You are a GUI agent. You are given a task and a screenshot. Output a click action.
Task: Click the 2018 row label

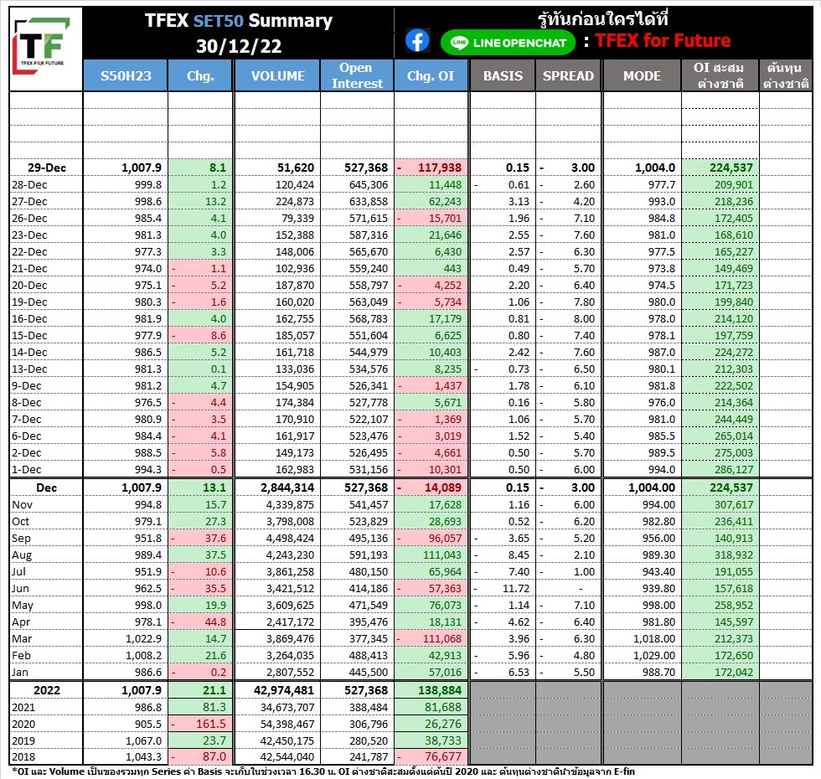tap(23, 756)
